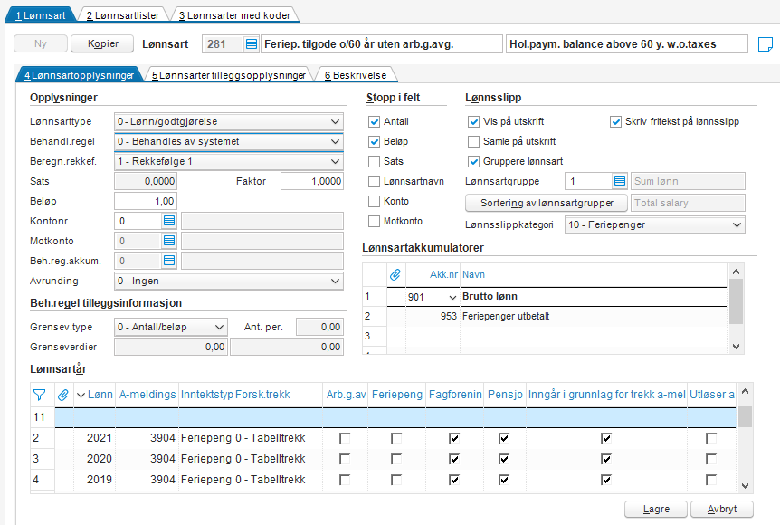Screen dimensions: 780x525
Task: Click filter funnel icon in Lønnsartår table
Action: click(x=39, y=396)
